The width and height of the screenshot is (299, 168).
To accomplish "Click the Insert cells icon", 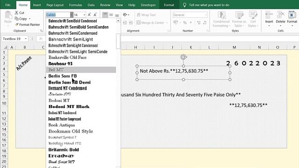I will point(269,19).
